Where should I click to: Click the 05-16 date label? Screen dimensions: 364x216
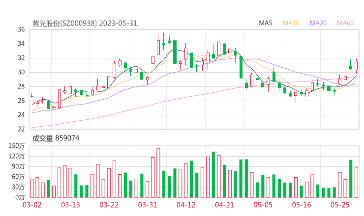pyautogui.click(x=302, y=205)
